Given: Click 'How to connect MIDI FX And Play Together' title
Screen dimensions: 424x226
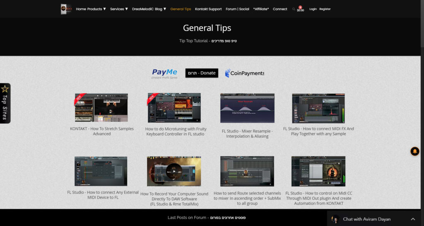Looking at the screenshot, I should 318,131.
